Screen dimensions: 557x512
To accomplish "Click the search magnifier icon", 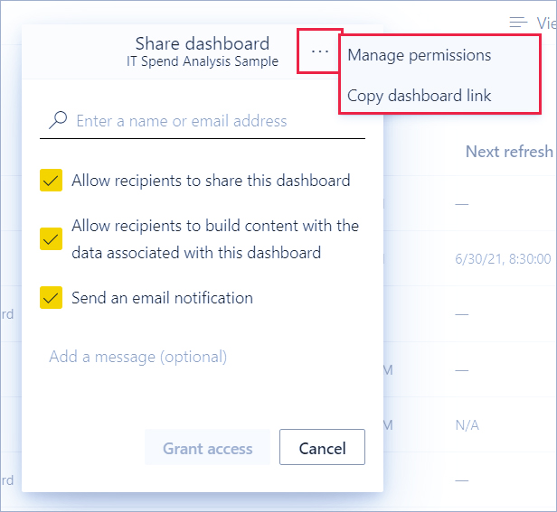I will tap(58, 120).
